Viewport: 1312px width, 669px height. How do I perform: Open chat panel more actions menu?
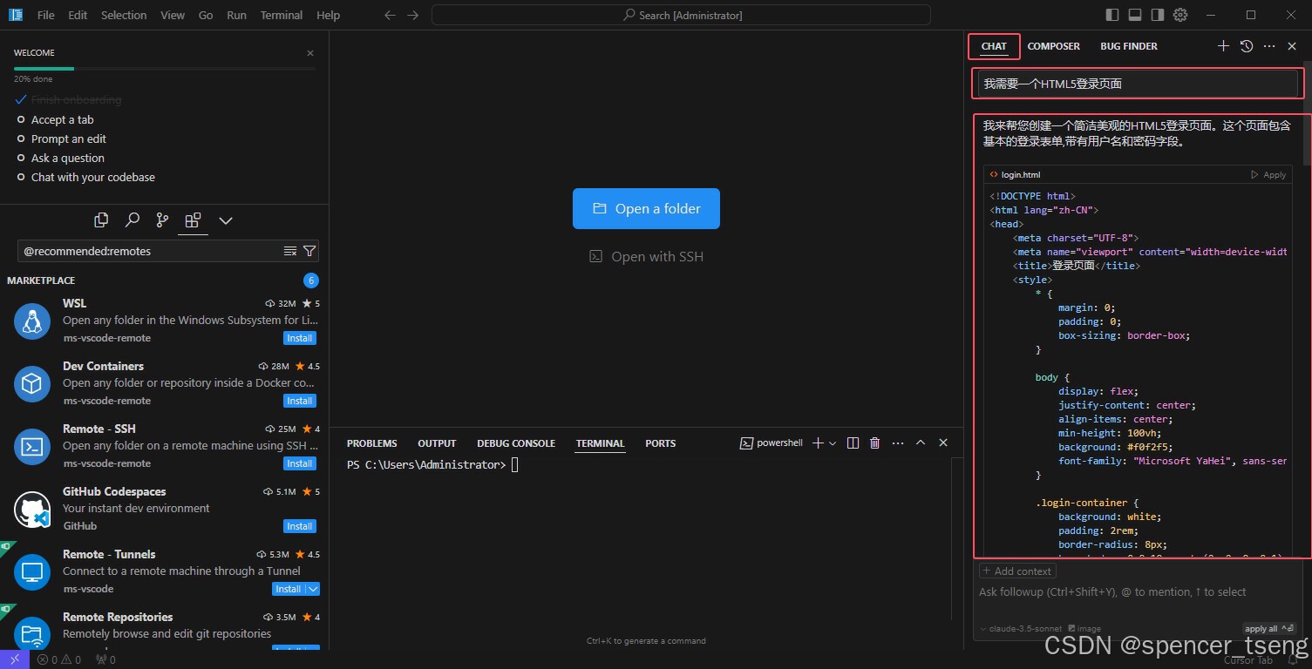click(1269, 46)
